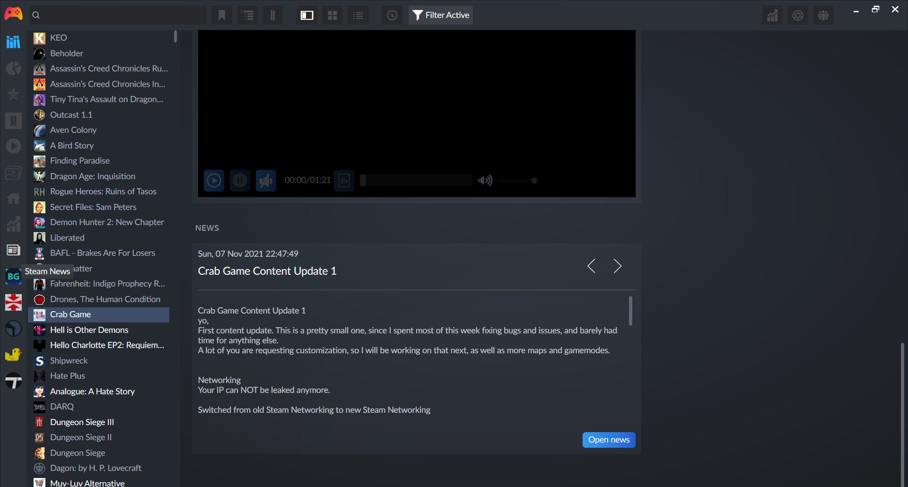908x487 pixels.
Task: Select Hate Plus entry
Action: coord(99,376)
